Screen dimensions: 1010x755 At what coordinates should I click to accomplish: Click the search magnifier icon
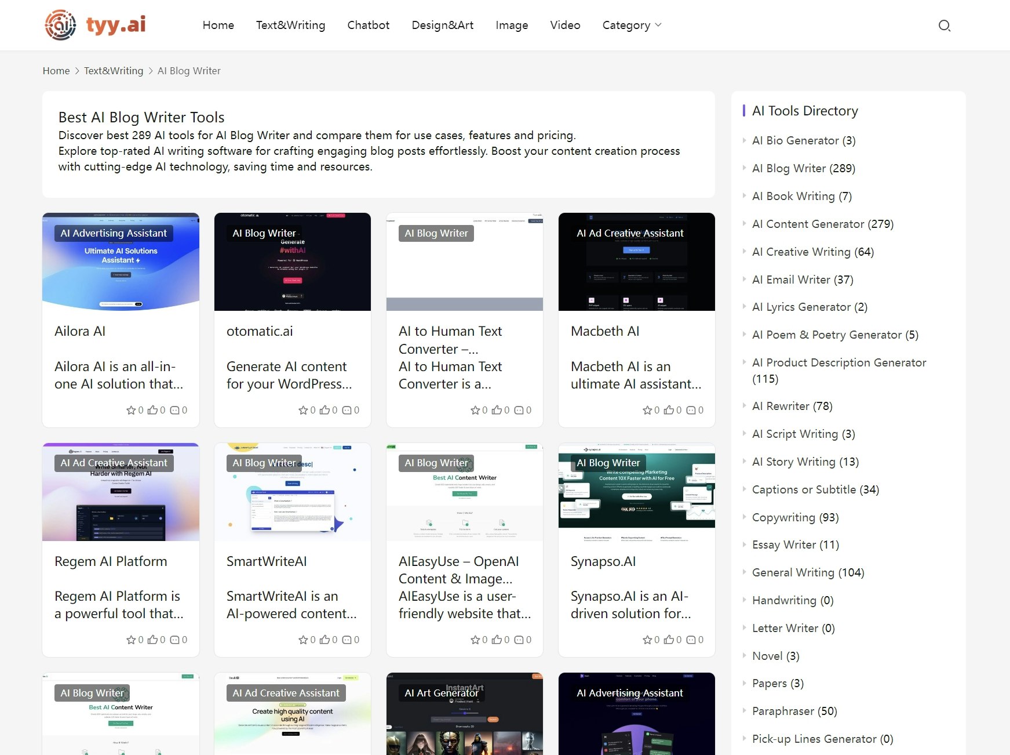[x=945, y=26]
